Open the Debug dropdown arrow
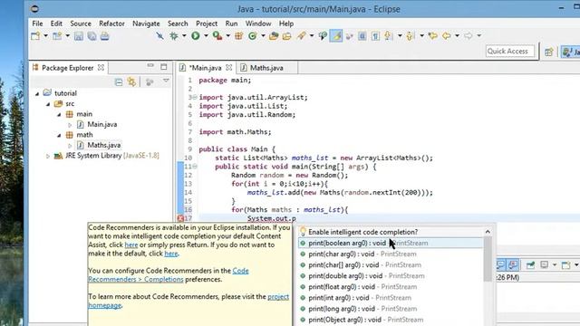Image resolution: width=580 pixels, height=326 pixels. coord(184,36)
